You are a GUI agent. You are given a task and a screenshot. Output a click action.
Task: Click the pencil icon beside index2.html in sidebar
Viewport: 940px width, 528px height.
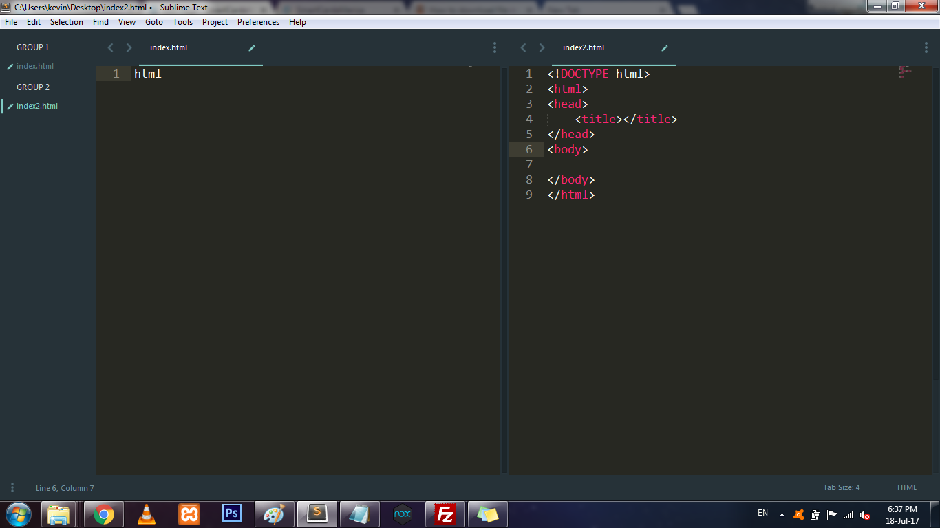point(10,107)
